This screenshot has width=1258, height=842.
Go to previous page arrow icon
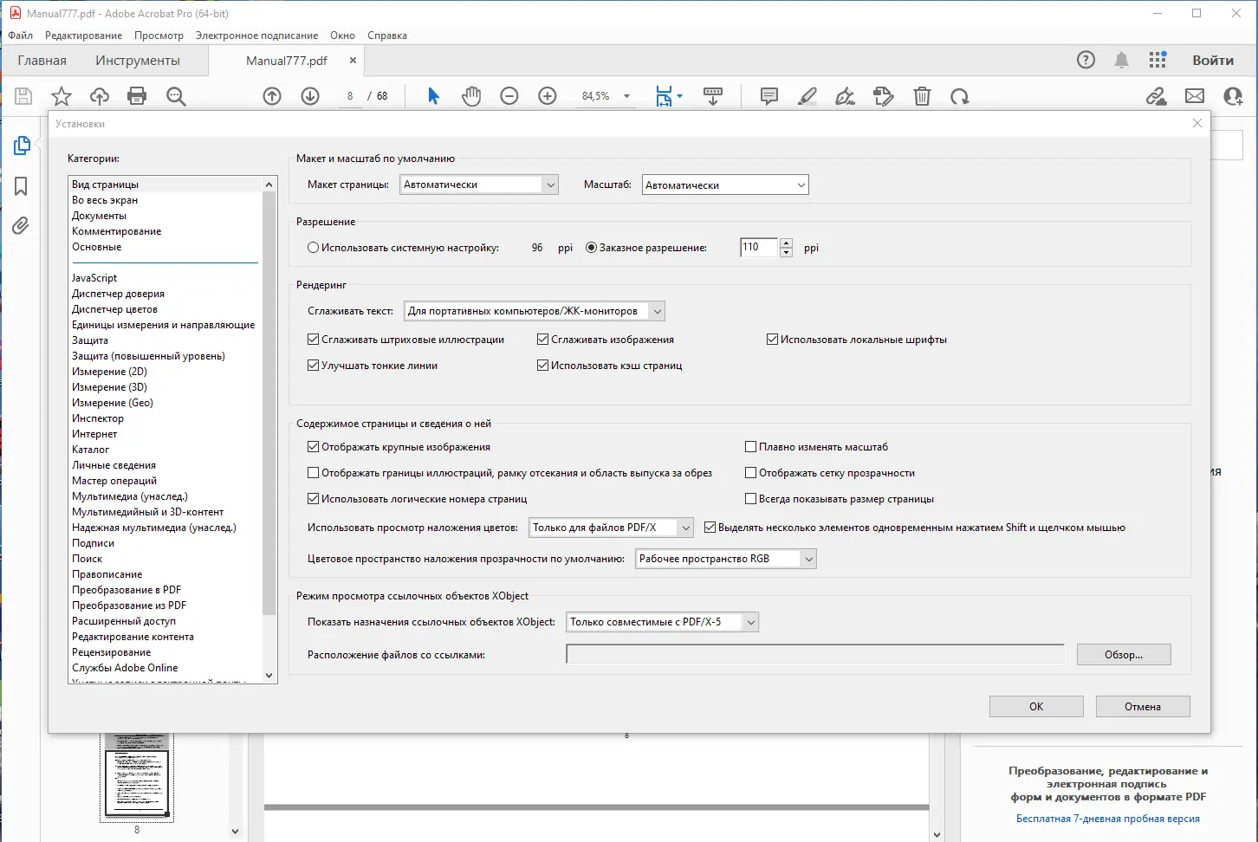(272, 96)
